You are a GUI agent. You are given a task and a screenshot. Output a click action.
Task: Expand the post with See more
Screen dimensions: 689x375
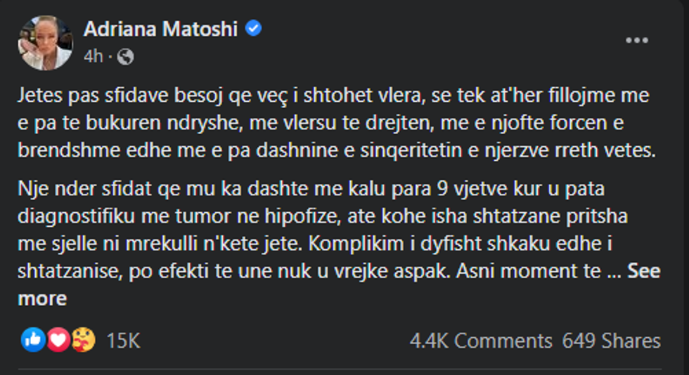point(643,272)
